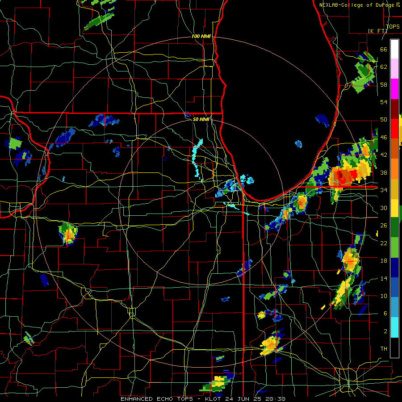
Task: Pick the yellow legend swatch beside 30
Action: [394, 208]
